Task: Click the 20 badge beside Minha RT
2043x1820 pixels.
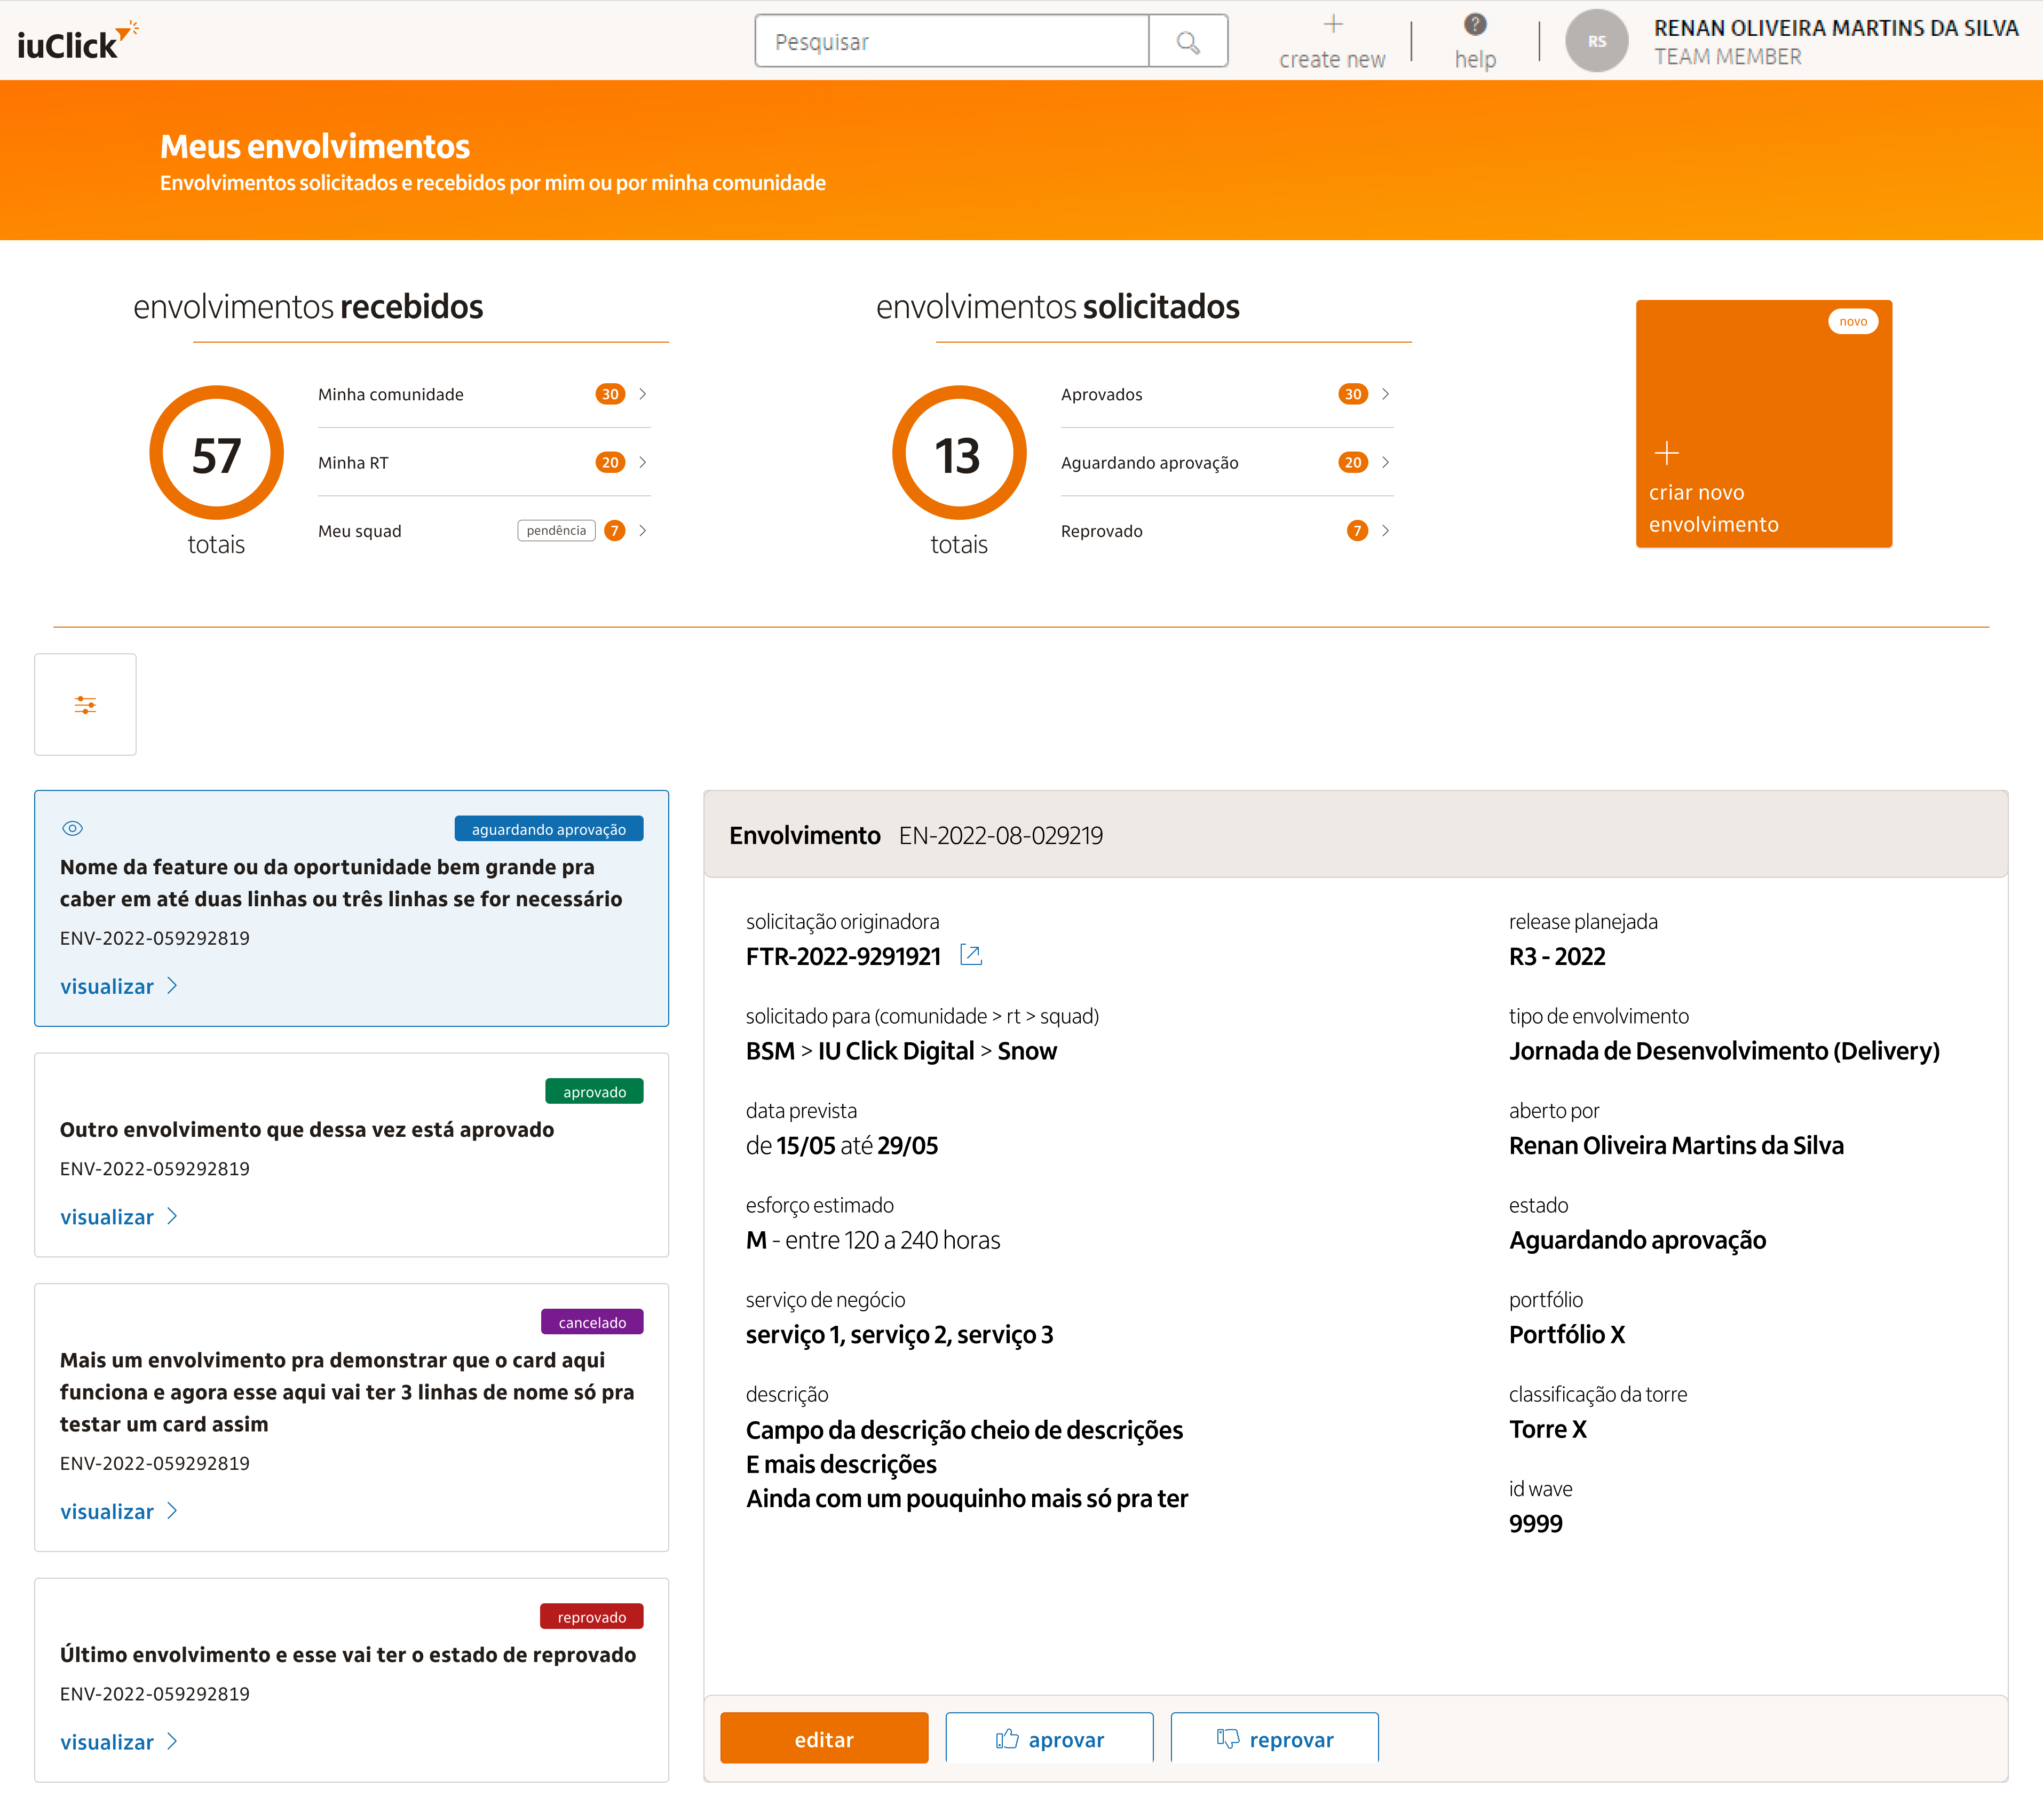Action: (610, 462)
